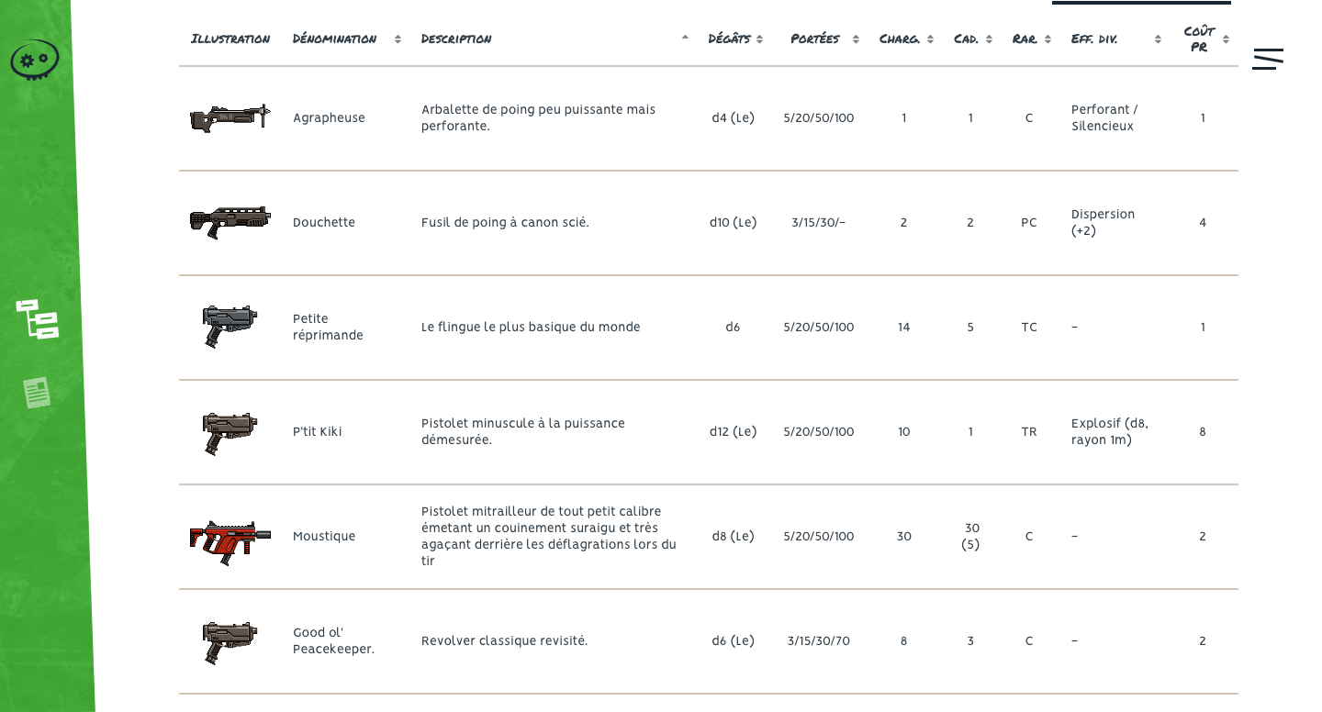Image resolution: width=1322 pixels, height=712 pixels.
Task: Click the Dénomination header label
Action: tap(335, 39)
